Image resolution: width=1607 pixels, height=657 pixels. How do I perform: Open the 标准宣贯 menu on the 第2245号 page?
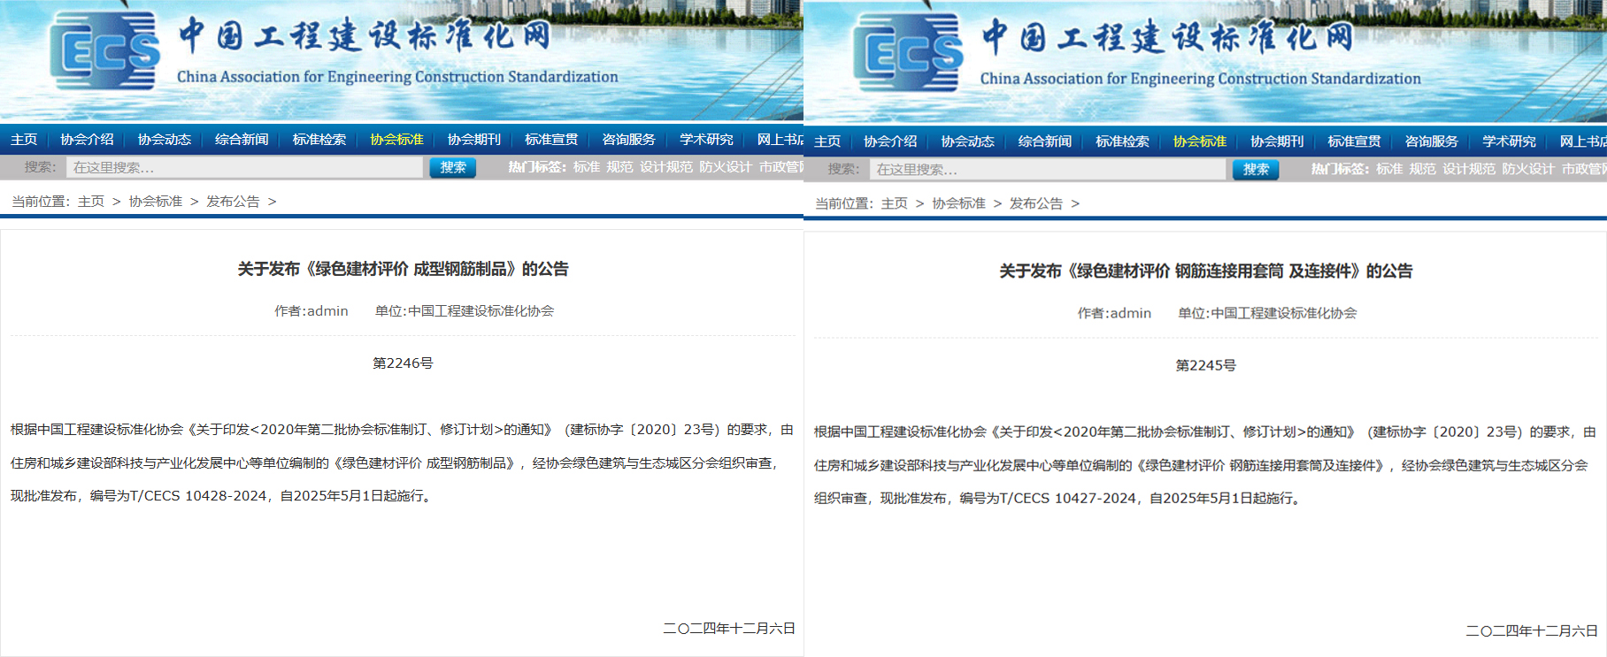point(1355,141)
